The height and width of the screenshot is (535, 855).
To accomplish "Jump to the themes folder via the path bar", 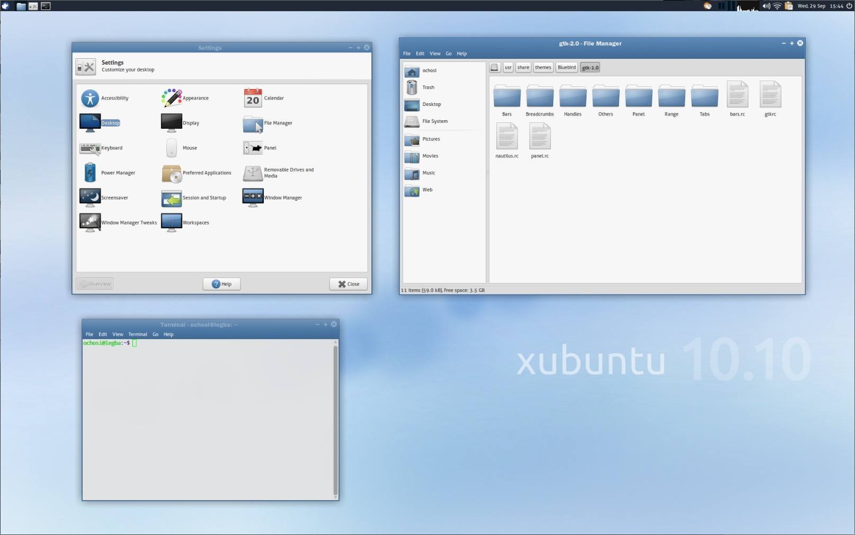I will coord(542,67).
